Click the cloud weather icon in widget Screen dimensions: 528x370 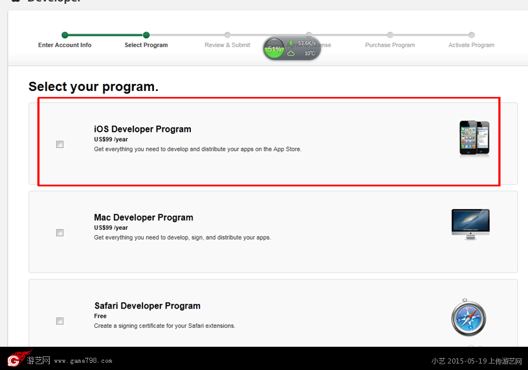click(291, 54)
